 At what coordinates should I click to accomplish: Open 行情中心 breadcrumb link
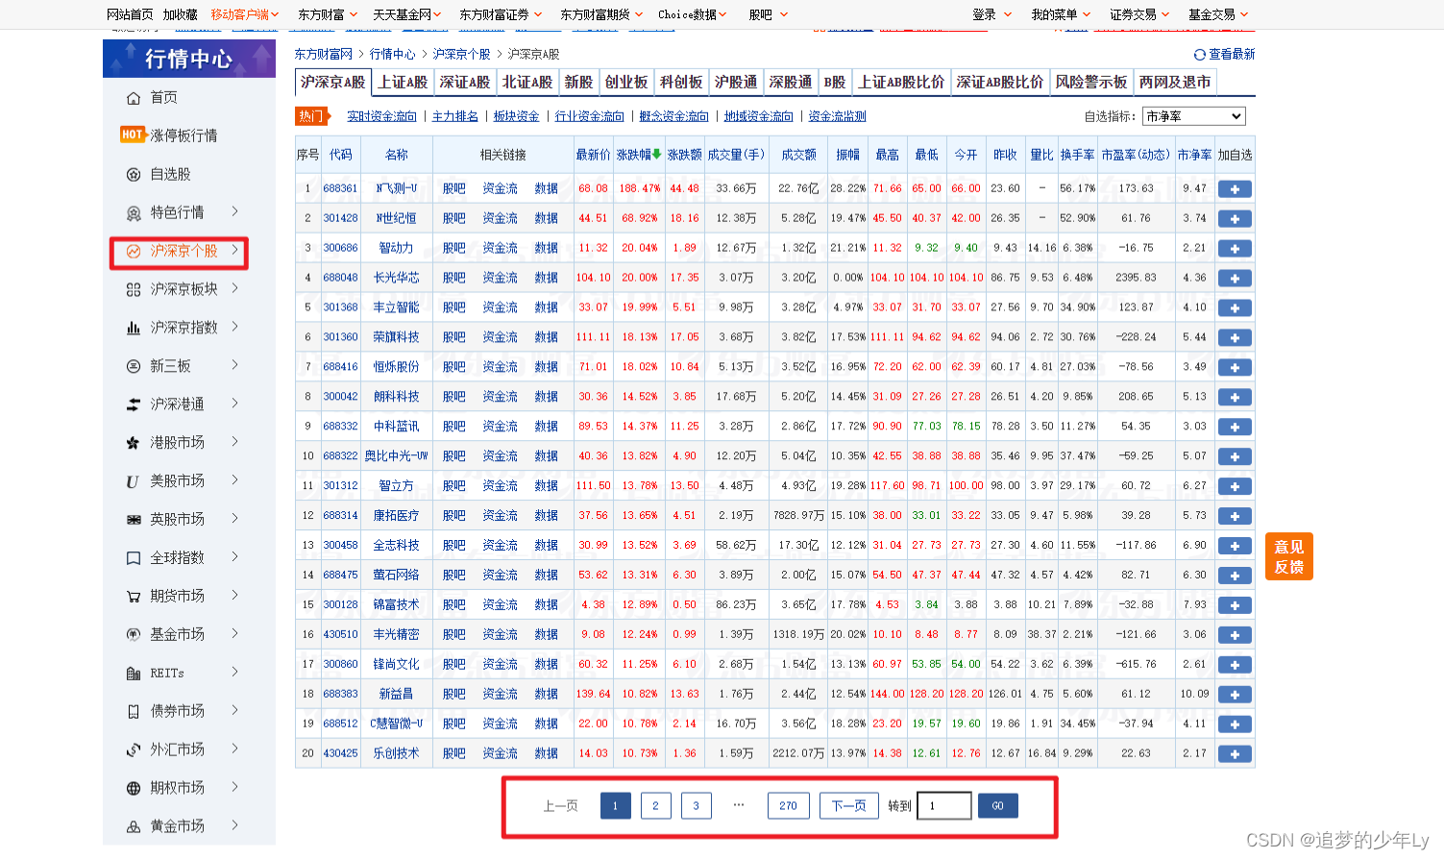point(393,54)
